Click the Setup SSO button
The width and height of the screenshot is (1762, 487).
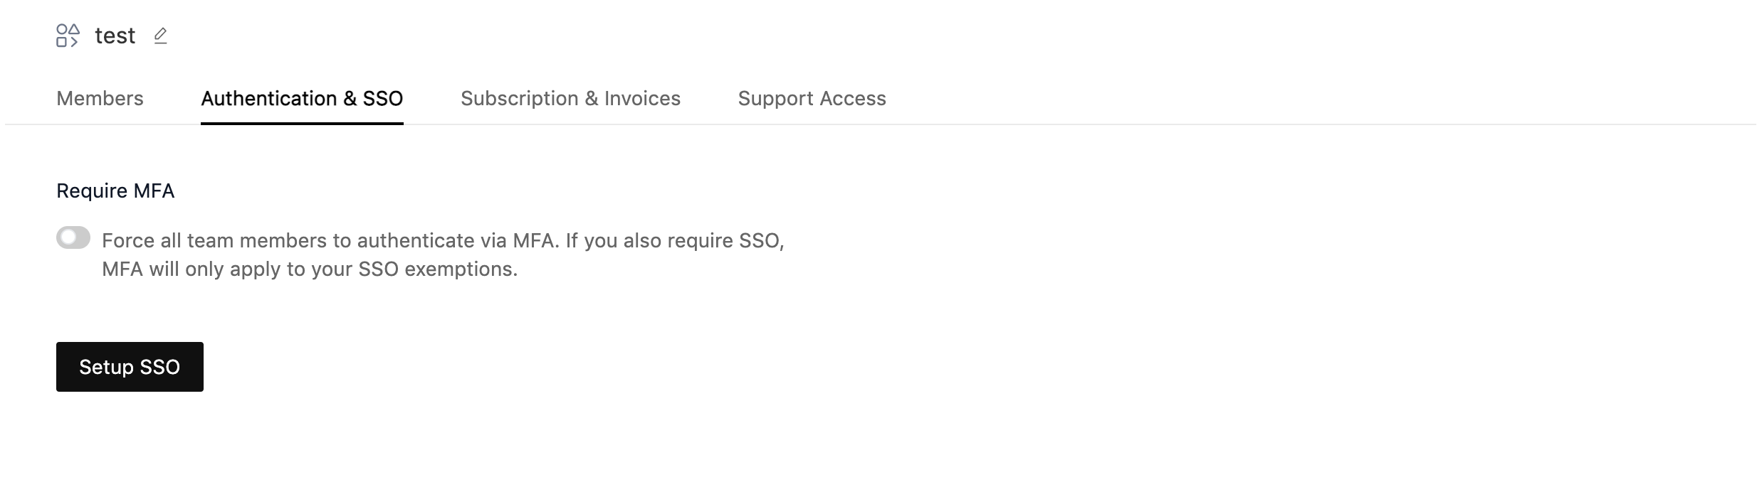130,367
